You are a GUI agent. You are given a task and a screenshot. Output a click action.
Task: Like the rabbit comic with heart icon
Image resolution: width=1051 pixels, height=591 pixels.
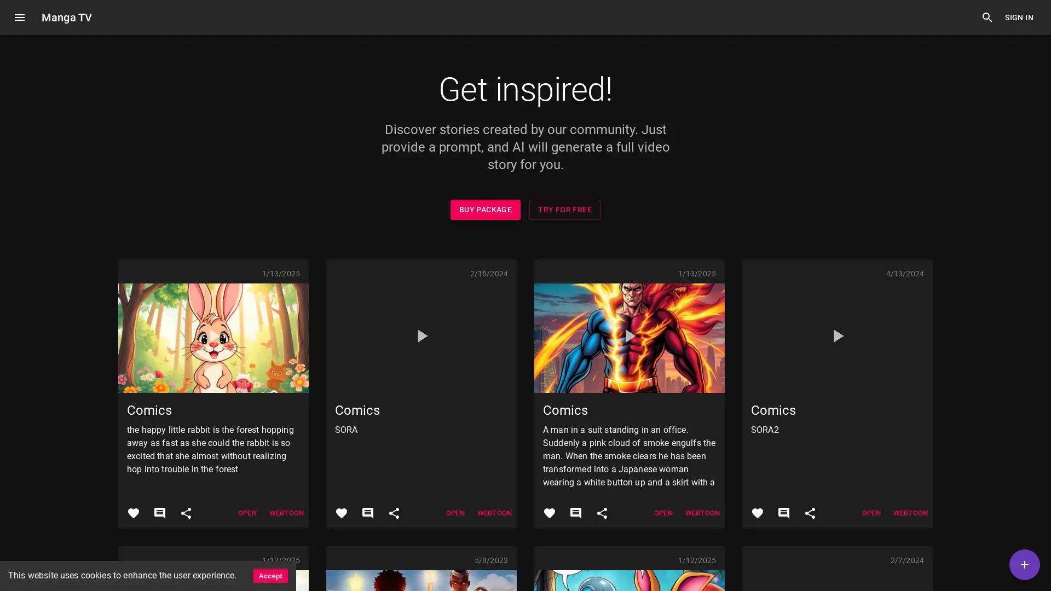(x=134, y=513)
